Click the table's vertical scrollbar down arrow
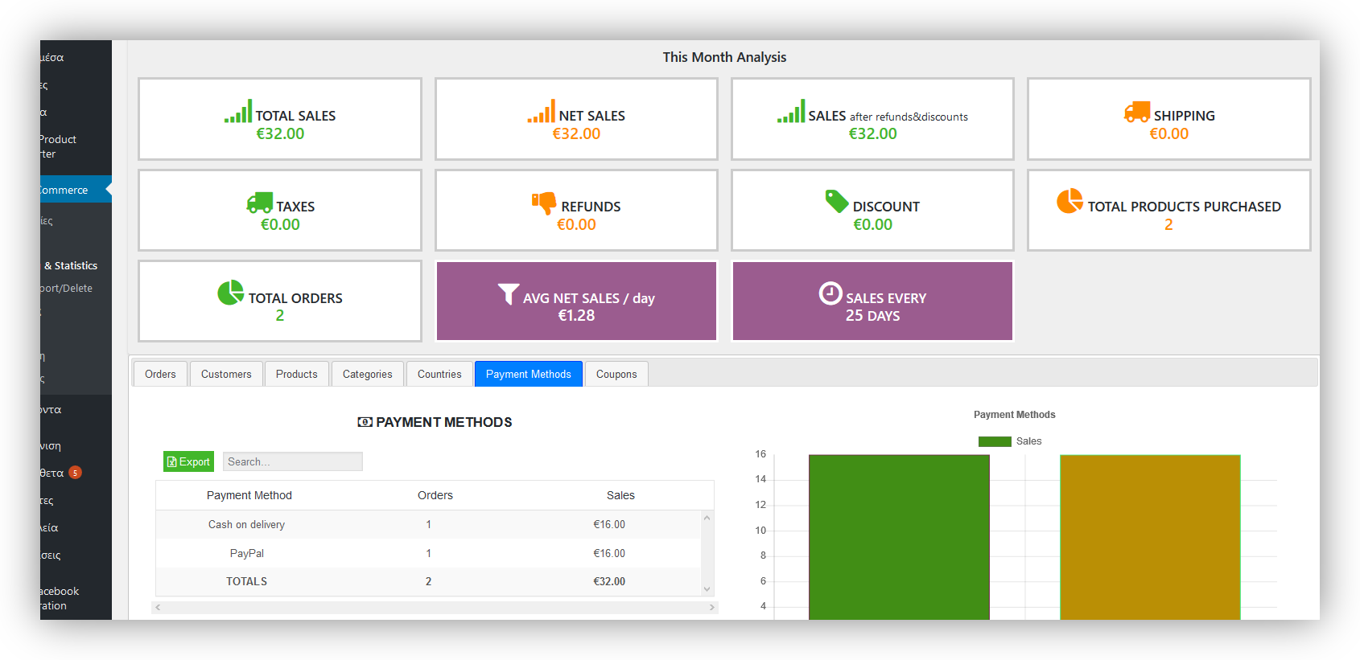The width and height of the screenshot is (1360, 660). 707,589
